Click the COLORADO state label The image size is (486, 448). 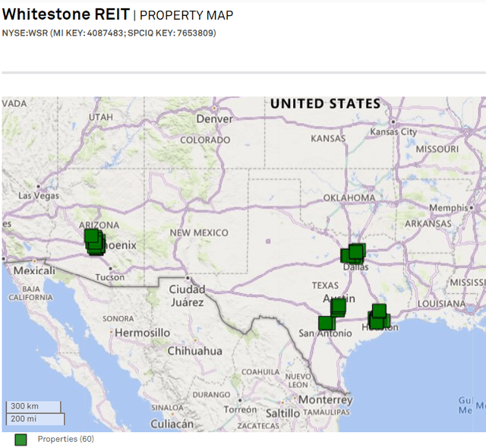(205, 140)
